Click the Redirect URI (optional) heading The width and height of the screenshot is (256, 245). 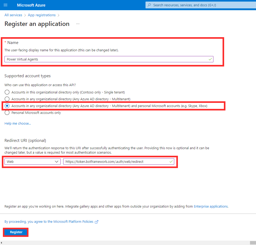click(x=25, y=141)
